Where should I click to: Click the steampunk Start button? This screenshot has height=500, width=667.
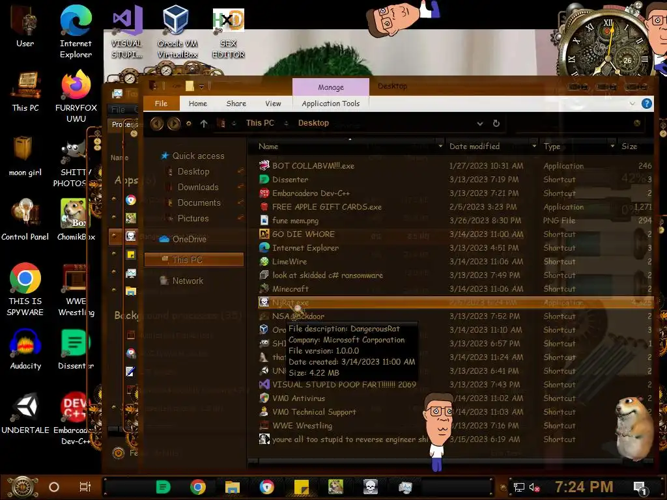click(x=23, y=487)
